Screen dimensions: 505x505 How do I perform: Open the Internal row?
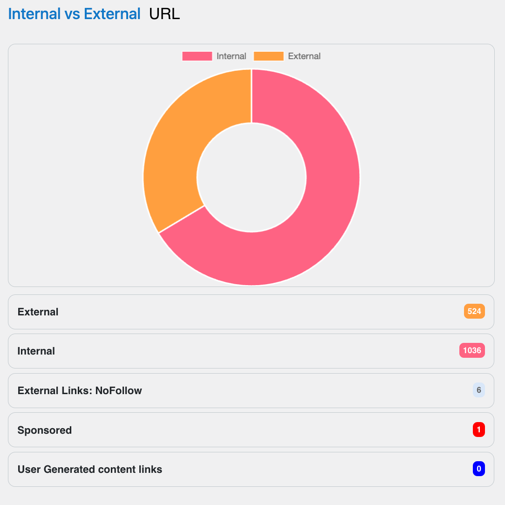pos(251,351)
